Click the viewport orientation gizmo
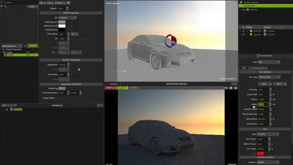This screenshot has width=293, height=165. pos(171,41)
